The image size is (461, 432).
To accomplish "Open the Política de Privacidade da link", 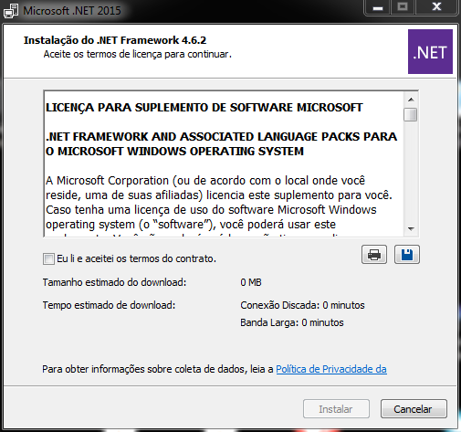I will (x=331, y=369).
